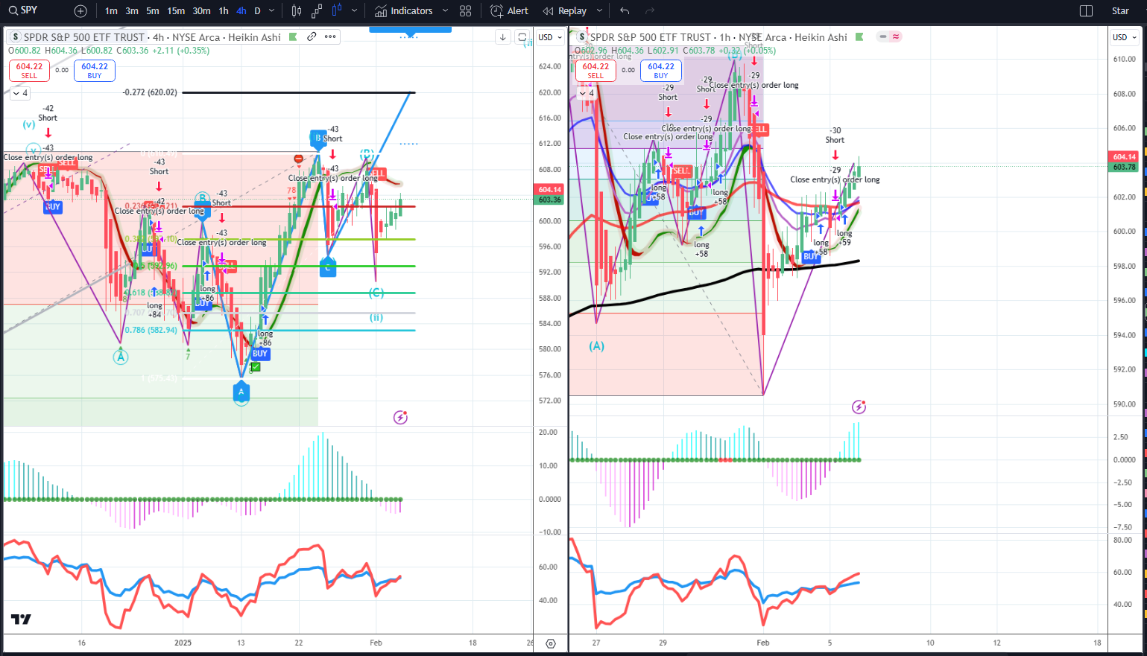Click the add symbol plus icon
The image size is (1147, 656).
point(80,11)
